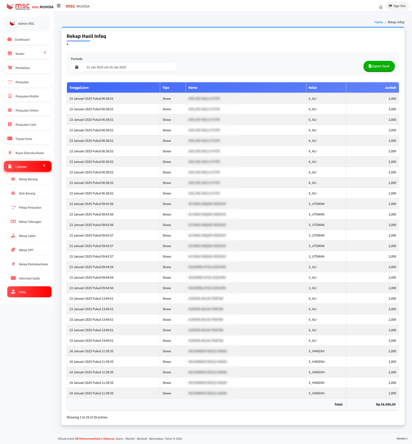
Task: Click the notification bell icon
Action: pos(381,7)
